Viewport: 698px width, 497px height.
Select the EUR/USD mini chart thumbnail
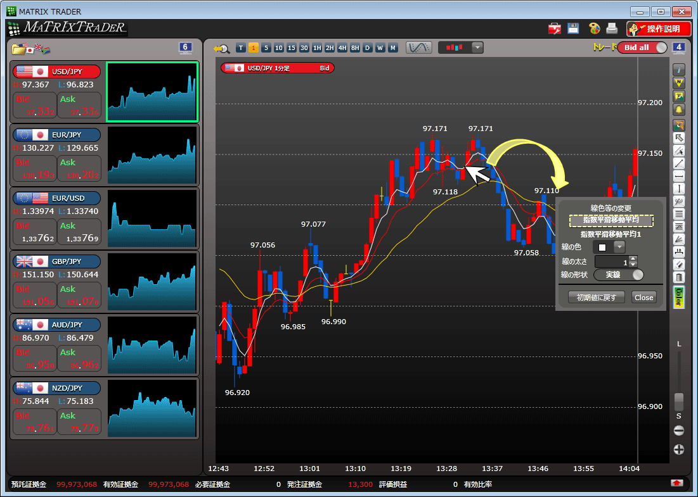[152, 218]
